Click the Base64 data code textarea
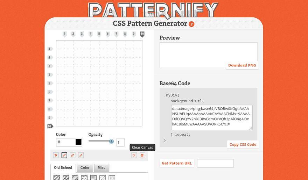308x180 pixels. click(212, 117)
